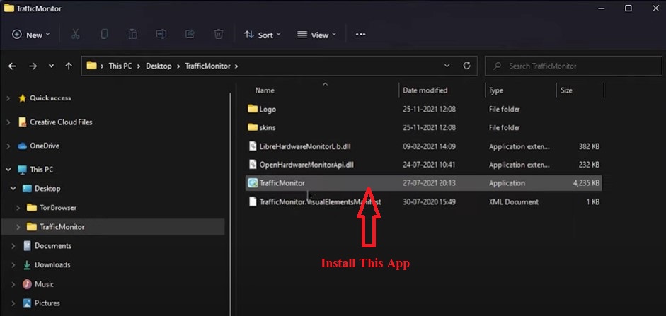Expand TrafficMonitor folder in sidebar tree
666x316 pixels.
[x=18, y=227]
